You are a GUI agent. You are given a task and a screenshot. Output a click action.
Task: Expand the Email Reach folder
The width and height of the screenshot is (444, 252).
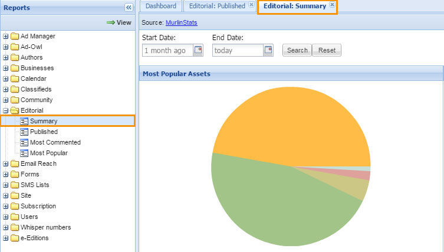(6, 164)
